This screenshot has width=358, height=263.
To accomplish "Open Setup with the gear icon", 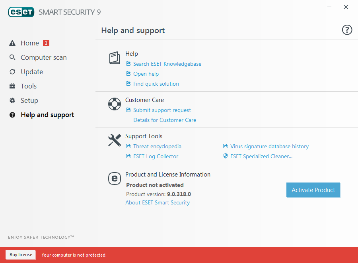I will click(12, 100).
